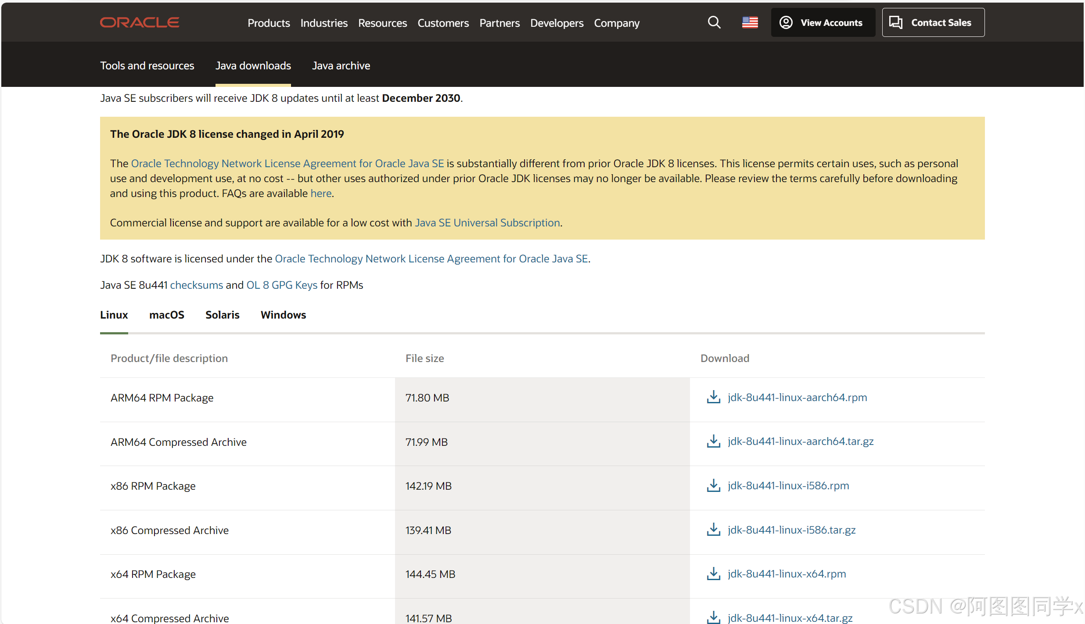Image resolution: width=1085 pixels, height=624 pixels.
Task: Expand the Company navigation menu
Action: tap(617, 23)
